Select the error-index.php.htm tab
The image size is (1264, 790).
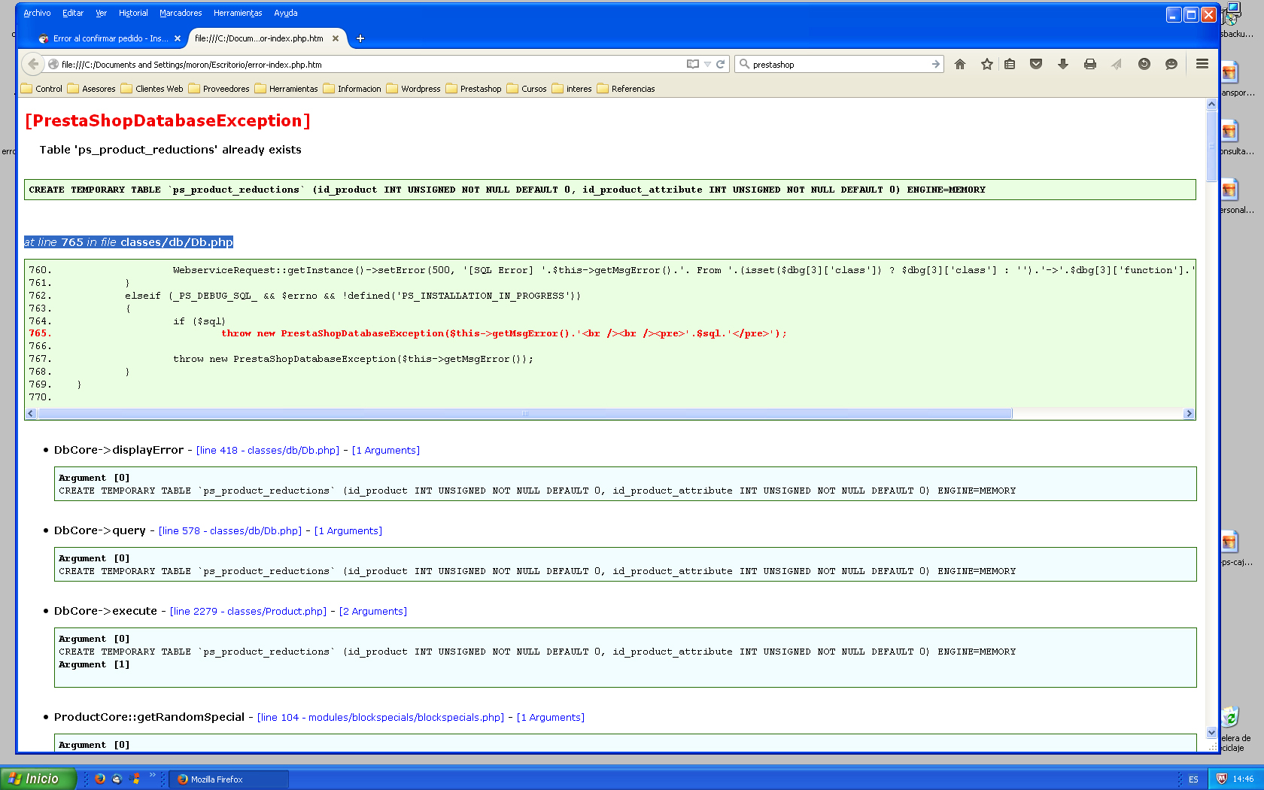click(266, 38)
